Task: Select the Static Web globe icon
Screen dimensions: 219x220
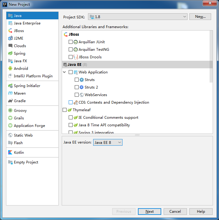Action: pos(10,135)
